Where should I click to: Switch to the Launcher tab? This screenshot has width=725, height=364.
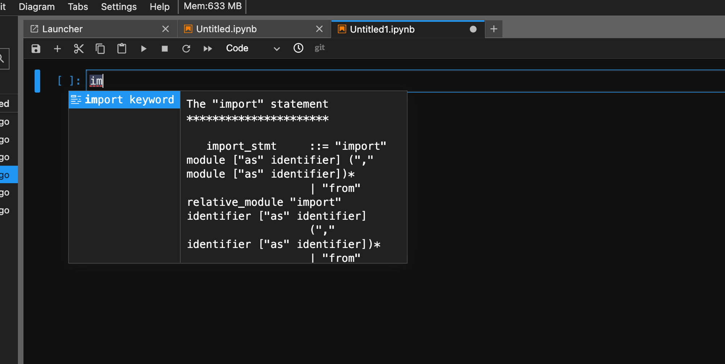coord(62,29)
